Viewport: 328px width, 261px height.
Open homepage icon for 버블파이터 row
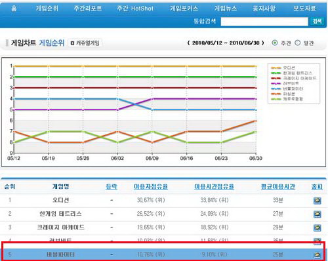317,254
